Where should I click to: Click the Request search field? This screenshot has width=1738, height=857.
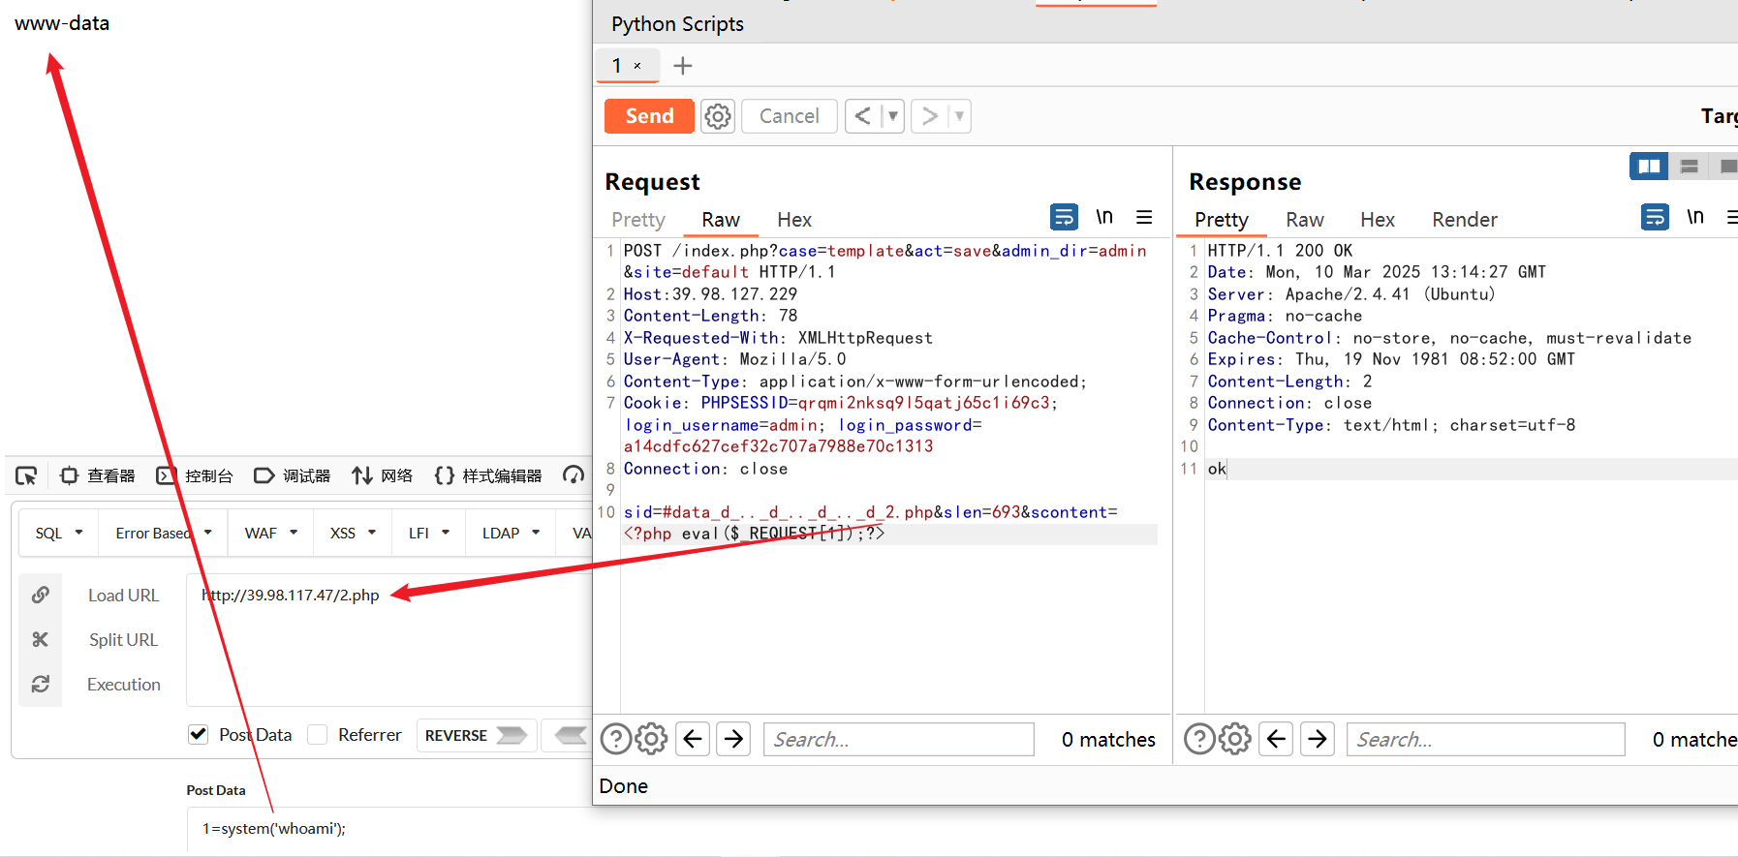click(899, 739)
